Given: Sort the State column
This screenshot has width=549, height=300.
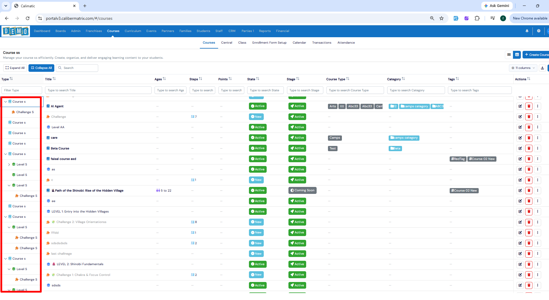Looking at the screenshot, I should (x=258, y=79).
